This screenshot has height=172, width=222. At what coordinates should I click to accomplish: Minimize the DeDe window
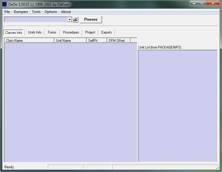click(194, 3)
